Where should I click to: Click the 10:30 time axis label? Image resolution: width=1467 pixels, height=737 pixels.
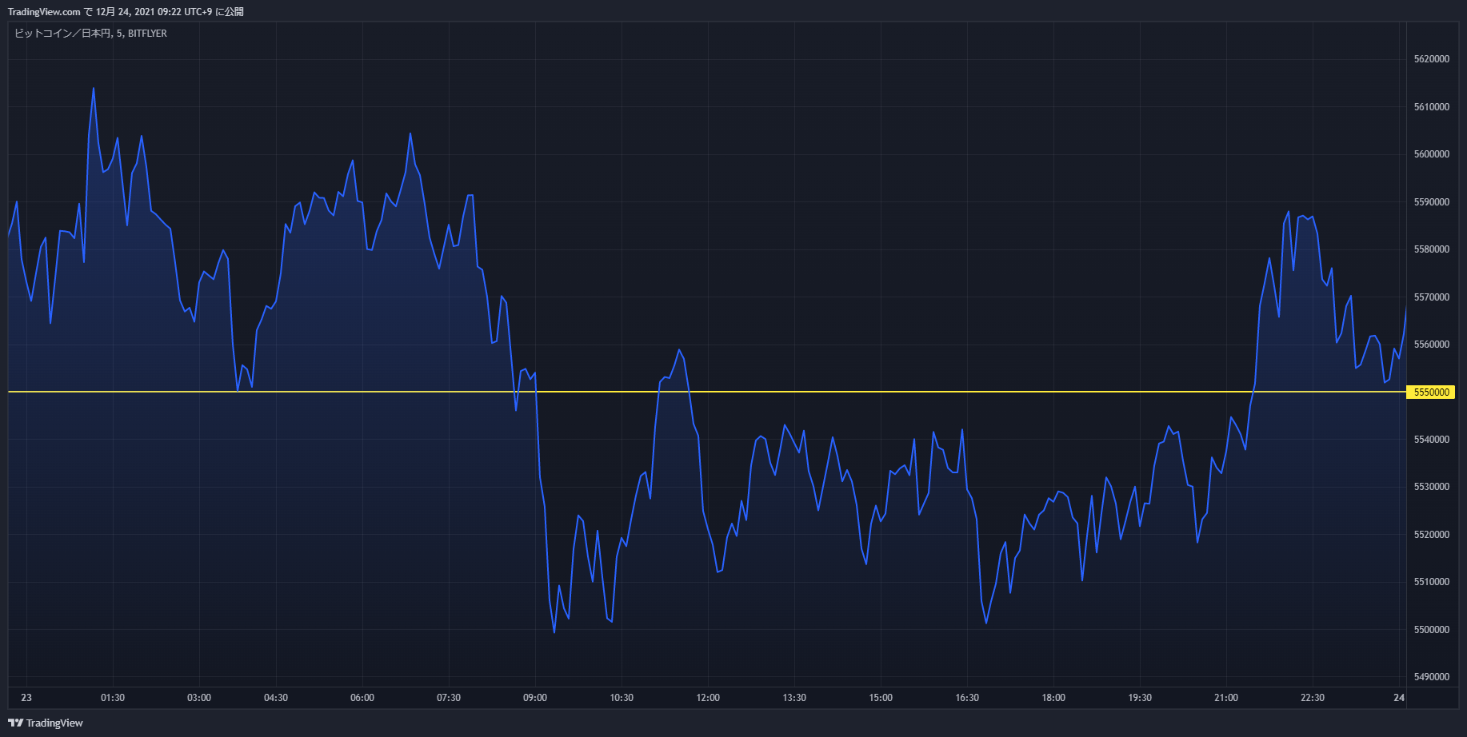tap(622, 698)
